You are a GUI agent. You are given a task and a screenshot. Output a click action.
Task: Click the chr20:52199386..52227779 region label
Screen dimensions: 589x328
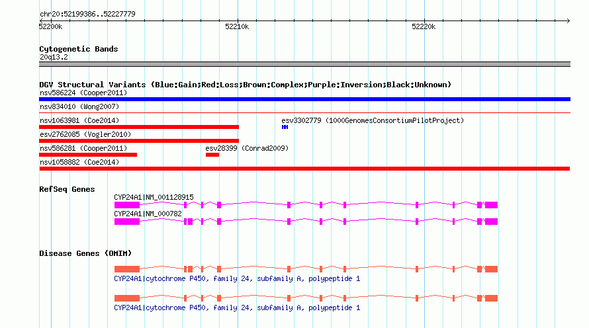(x=87, y=14)
